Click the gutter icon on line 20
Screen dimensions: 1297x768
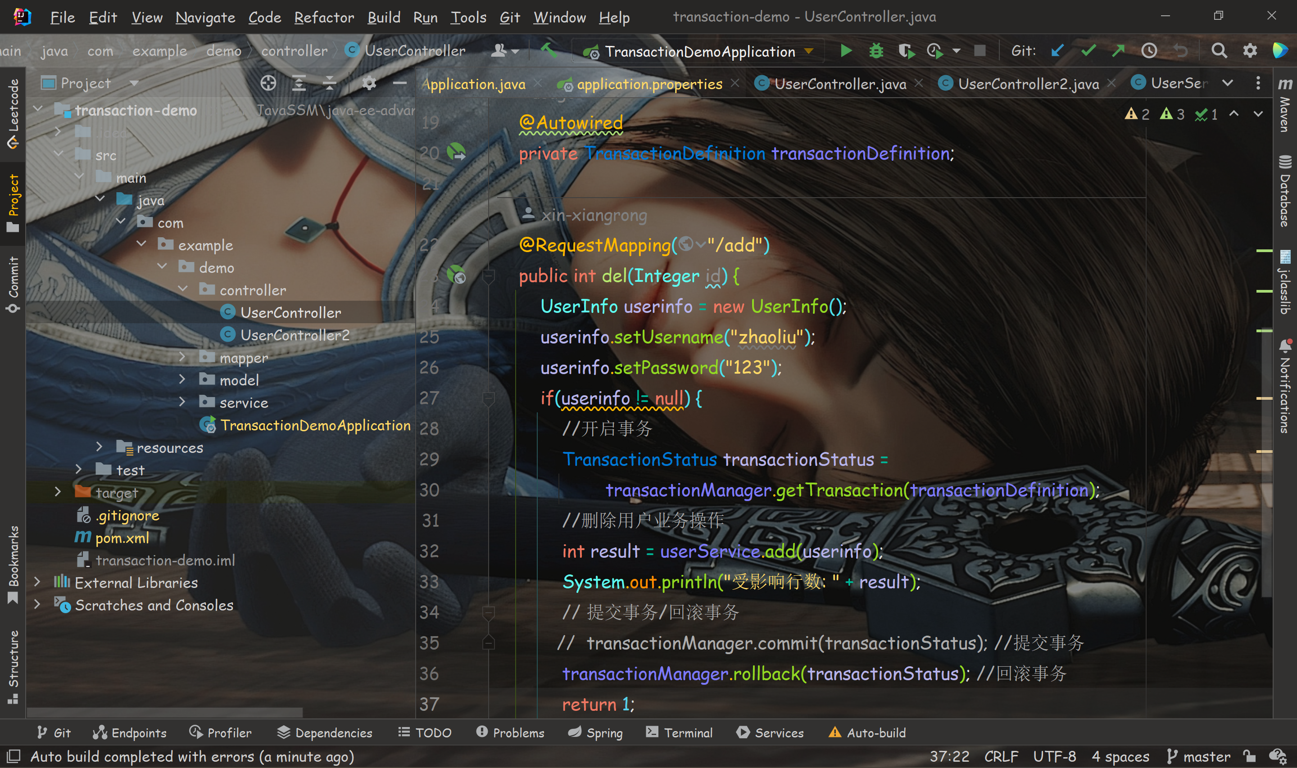pyautogui.click(x=456, y=152)
